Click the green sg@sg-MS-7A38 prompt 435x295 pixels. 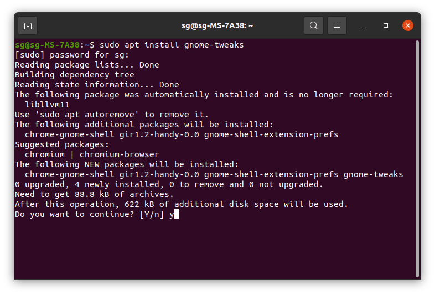[48, 45]
